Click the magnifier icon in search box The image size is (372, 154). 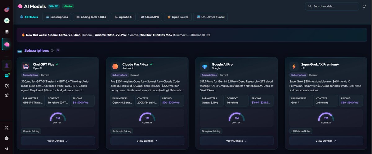click(x=310, y=6)
